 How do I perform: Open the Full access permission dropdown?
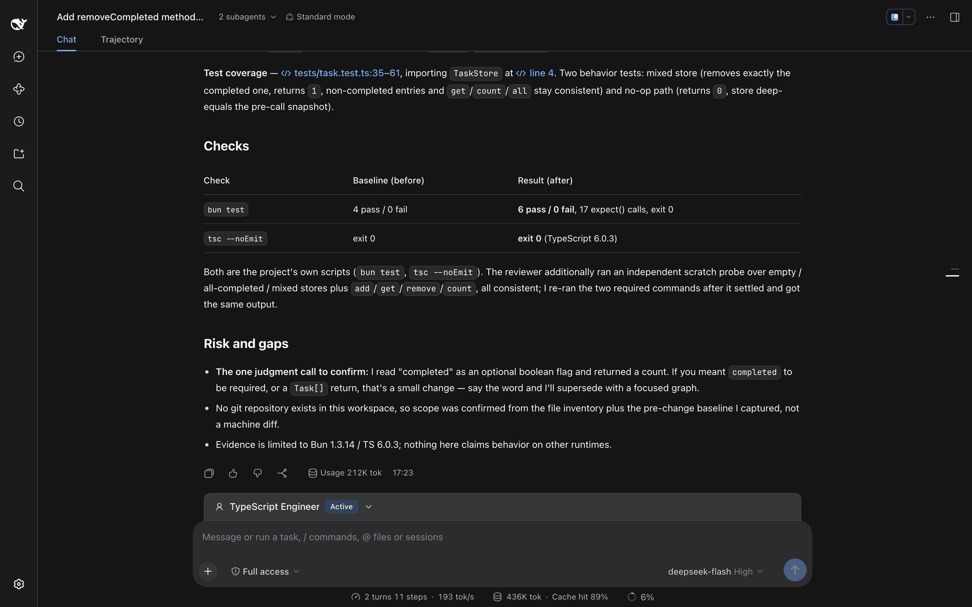click(265, 572)
